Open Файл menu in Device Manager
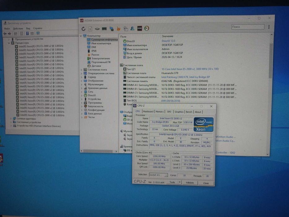The width and height of the screenshot is (289, 217). [7, 29]
